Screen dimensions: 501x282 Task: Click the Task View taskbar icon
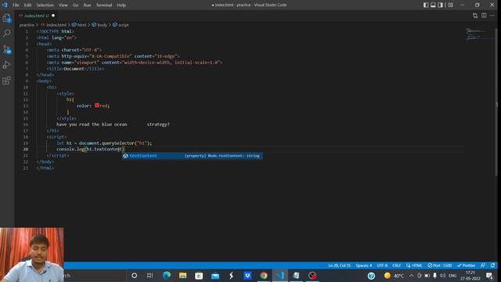pyautogui.click(x=150, y=275)
